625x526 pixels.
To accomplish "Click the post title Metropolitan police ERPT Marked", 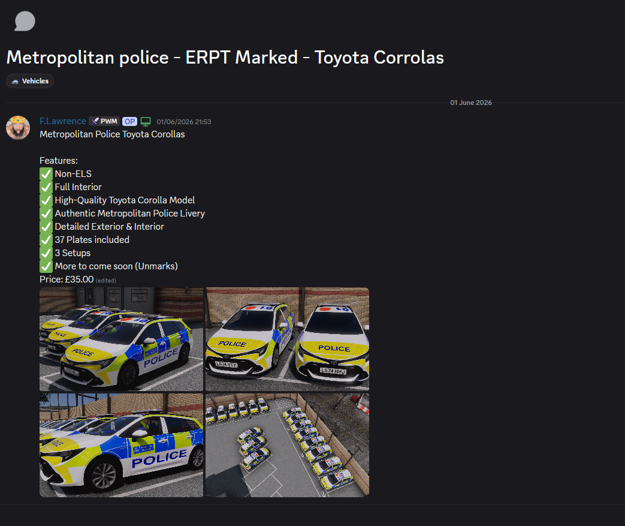I will pos(225,58).
